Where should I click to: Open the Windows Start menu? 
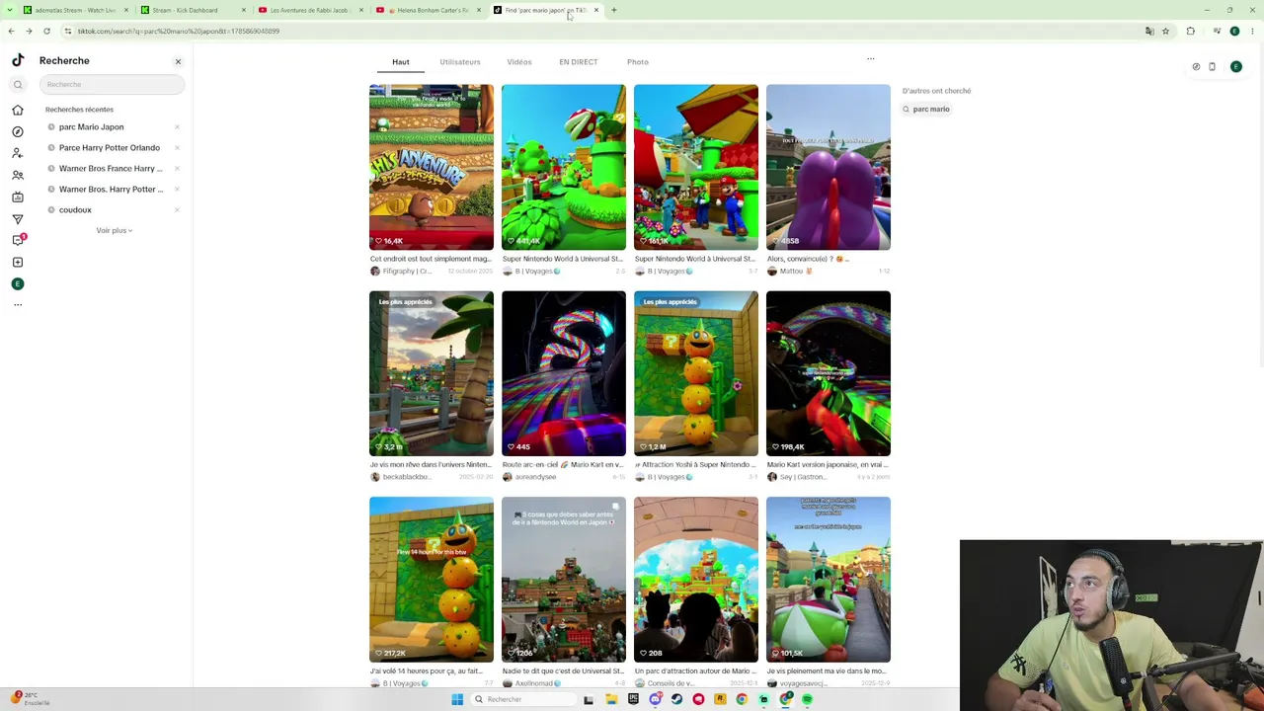(x=457, y=699)
